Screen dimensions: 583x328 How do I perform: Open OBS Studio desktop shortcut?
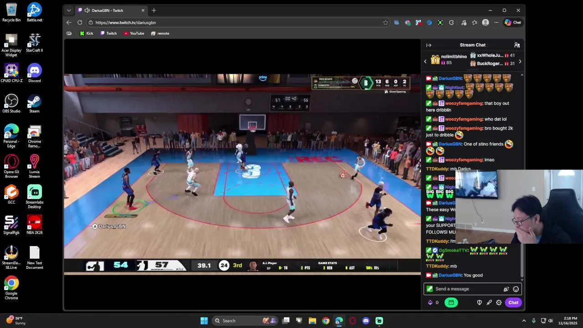click(x=11, y=103)
